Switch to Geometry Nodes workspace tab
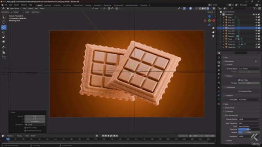262x147 pixels. pos(131,5)
